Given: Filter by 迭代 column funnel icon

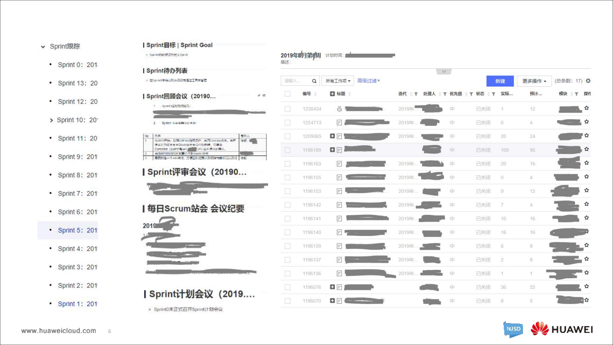Looking at the screenshot, I should [x=416, y=94].
